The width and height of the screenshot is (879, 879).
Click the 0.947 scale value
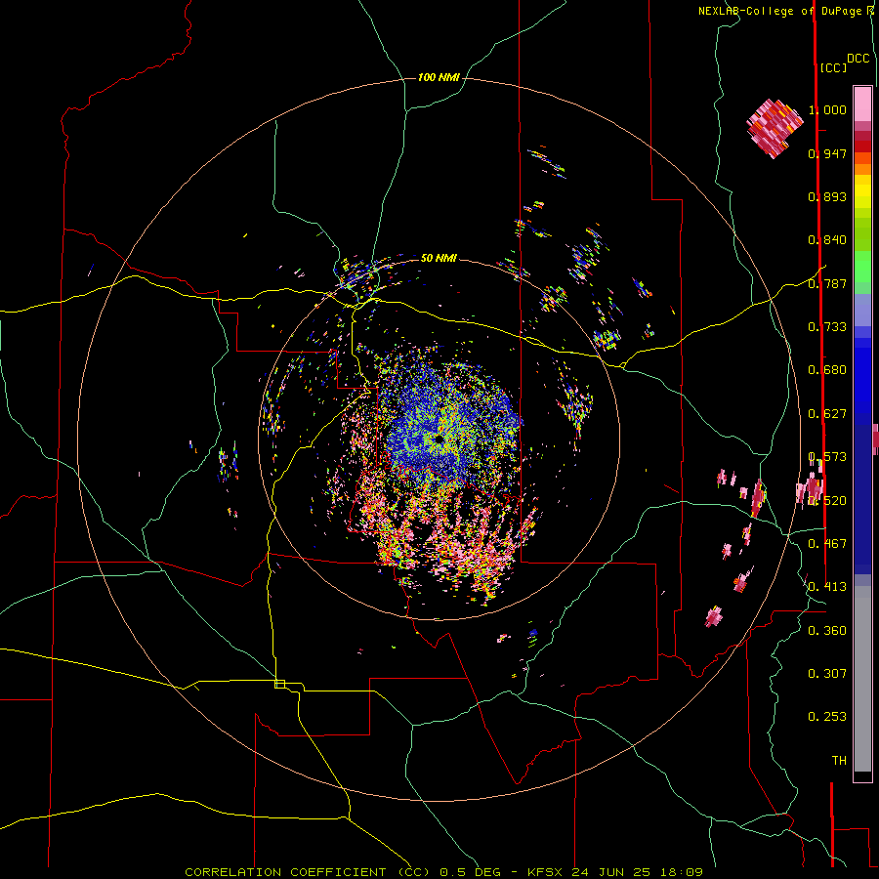(x=827, y=153)
